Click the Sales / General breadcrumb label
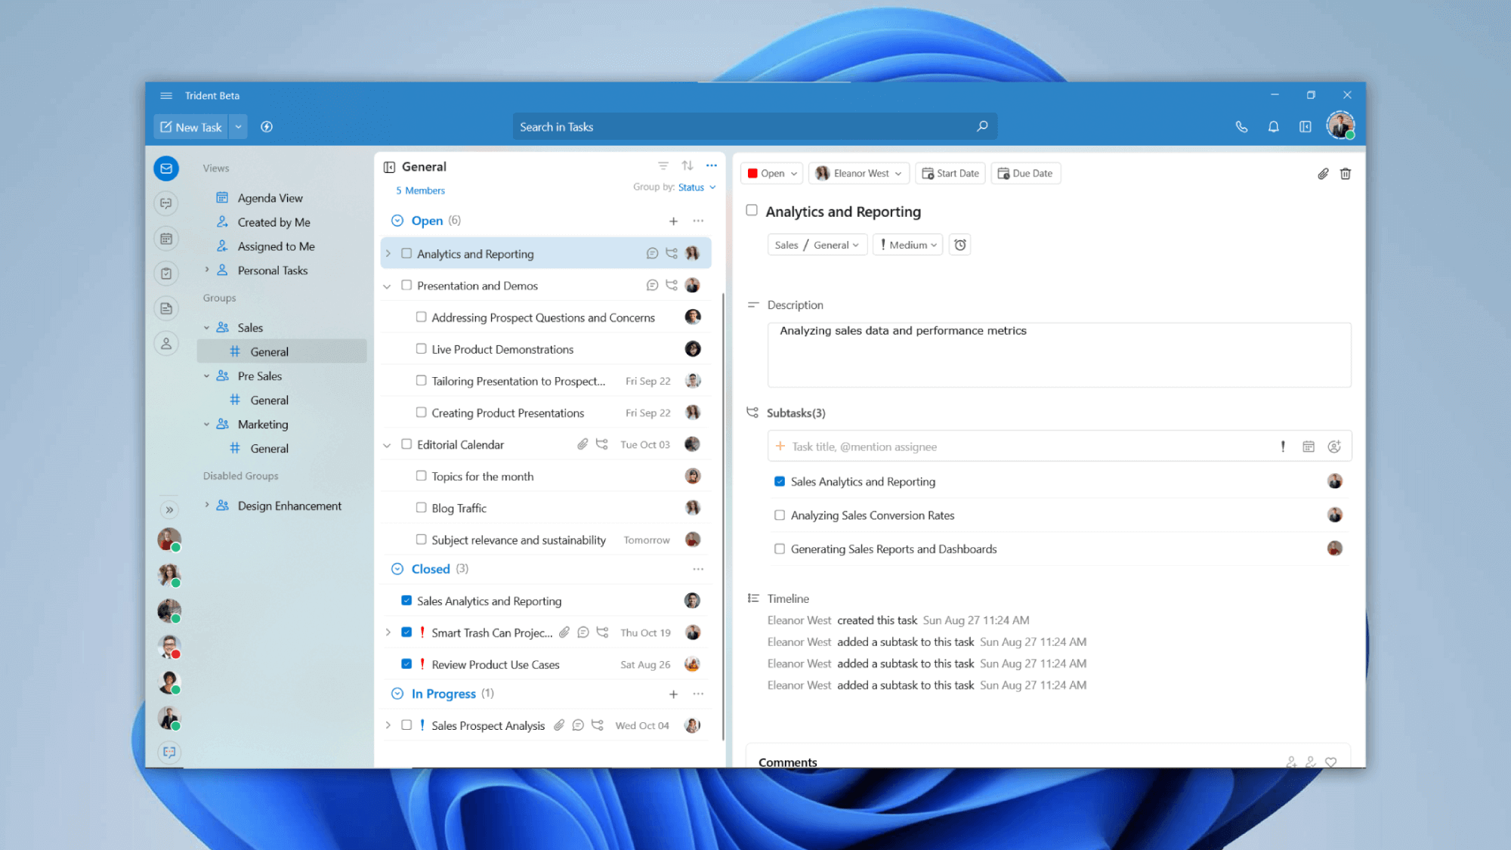Viewport: 1511px width, 850px height. [x=813, y=244]
